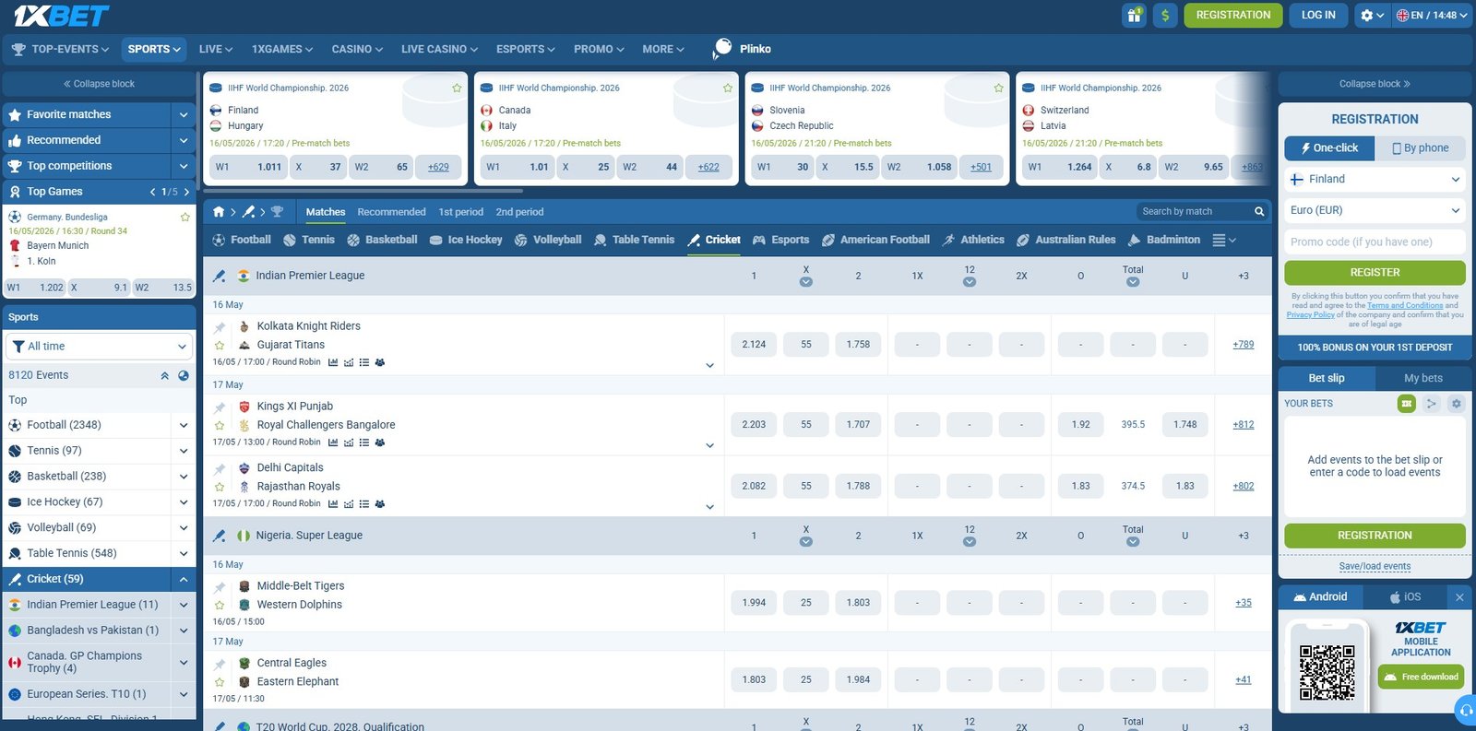The image size is (1476, 731).
Task: Open the bet slip settings gear
Action: pyautogui.click(x=1457, y=404)
